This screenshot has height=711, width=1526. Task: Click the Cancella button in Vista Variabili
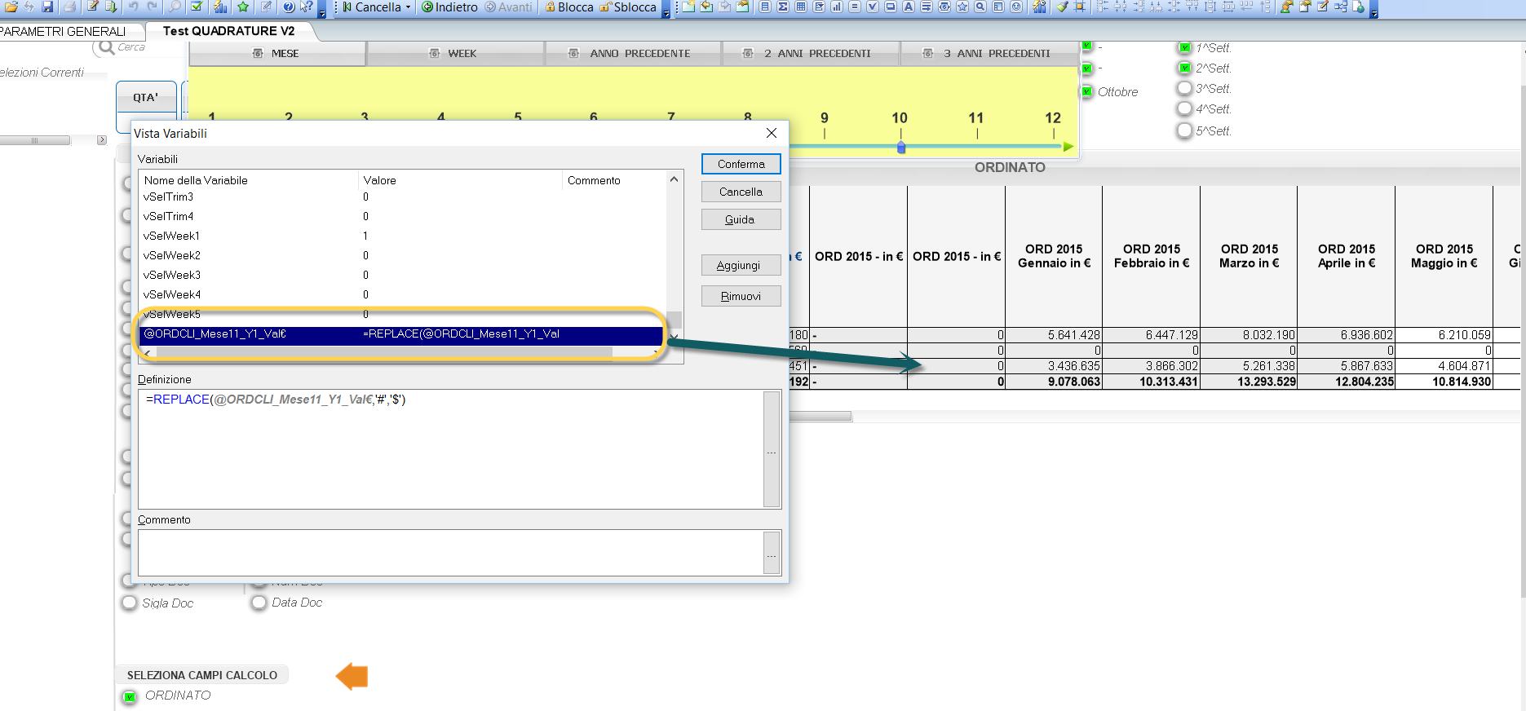point(741,192)
